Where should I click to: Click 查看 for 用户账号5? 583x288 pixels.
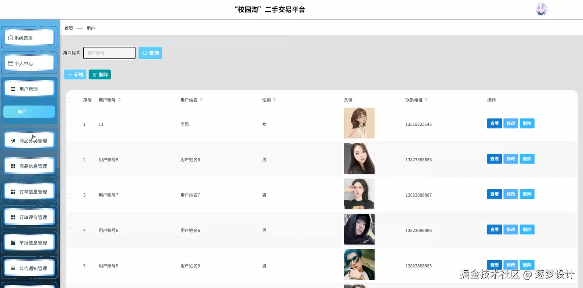point(494,265)
